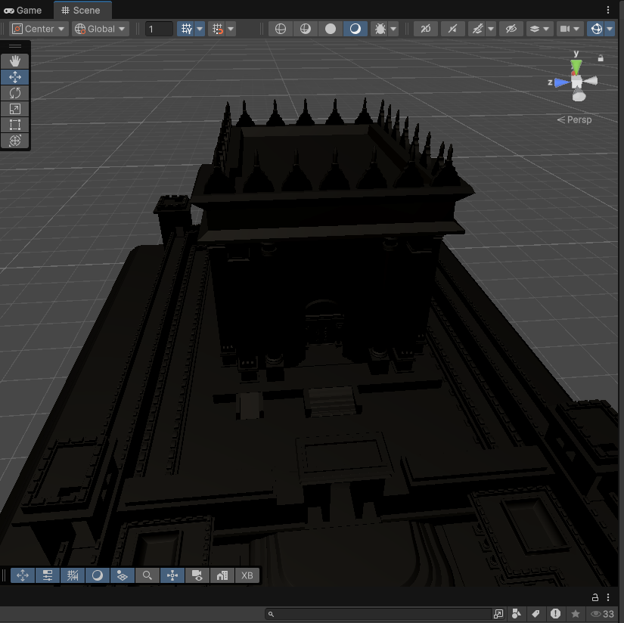This screenshot has height=623, width=624.
Task: Click the debug draw mode bug icon
Action: (x=380, y=29)
